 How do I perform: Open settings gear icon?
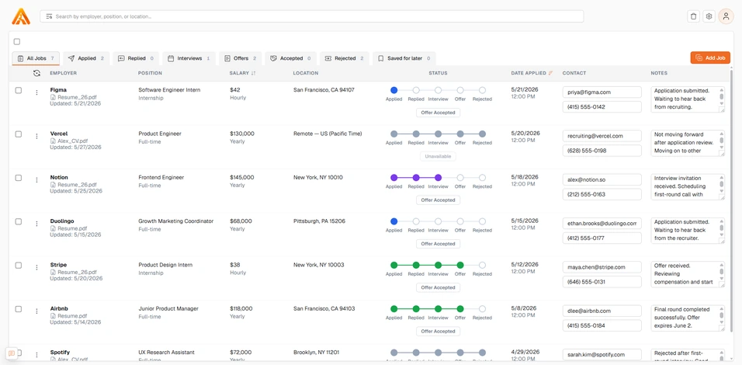tap(709, 16)
